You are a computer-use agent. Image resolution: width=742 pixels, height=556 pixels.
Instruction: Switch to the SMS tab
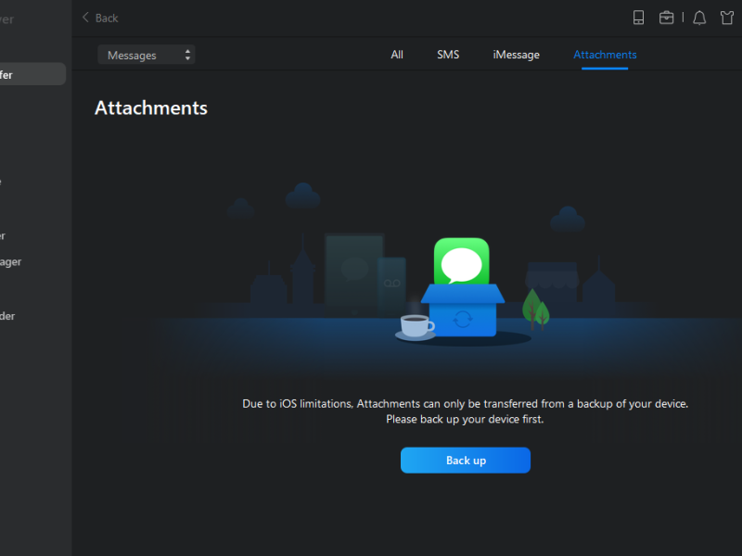tap(448, 55)
